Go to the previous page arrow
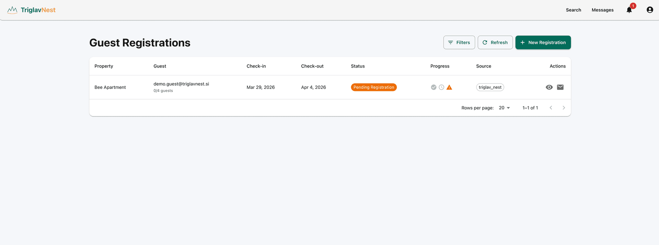659x245 pixels. [551, 108]
